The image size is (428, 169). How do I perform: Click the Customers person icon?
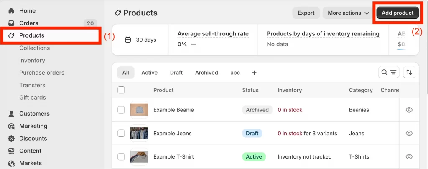[11, 114]
